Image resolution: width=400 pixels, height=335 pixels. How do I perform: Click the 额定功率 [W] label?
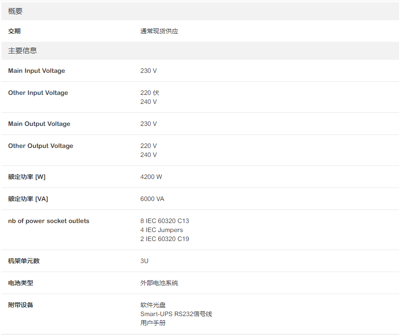click(x=27, y=177)
